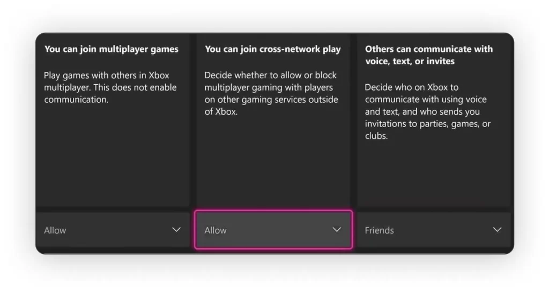Open the communication dropdown set to Friends
Image resolution: width=549 pixels, height=292 pixels.
[x=434, y=230]
